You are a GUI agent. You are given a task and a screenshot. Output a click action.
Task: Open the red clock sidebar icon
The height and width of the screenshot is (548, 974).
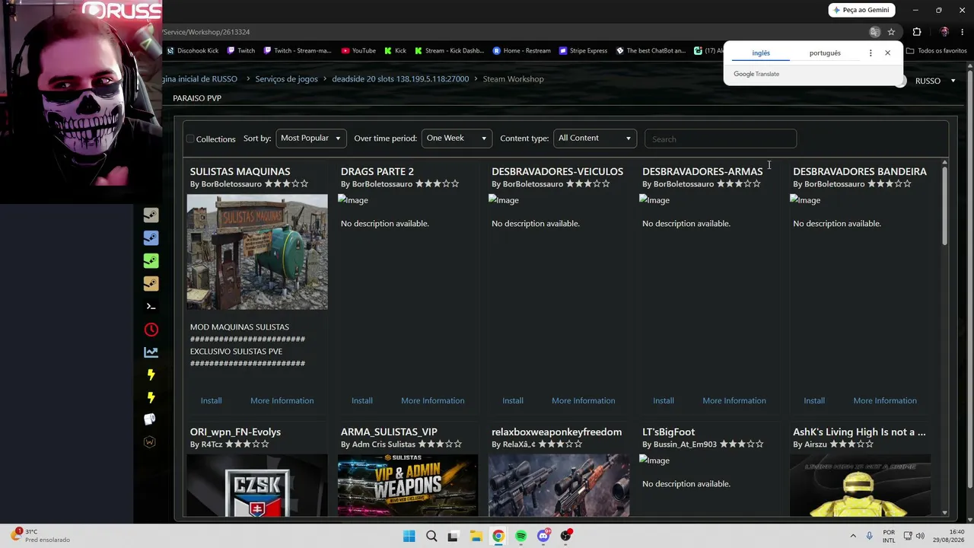[x=151, y=330]
